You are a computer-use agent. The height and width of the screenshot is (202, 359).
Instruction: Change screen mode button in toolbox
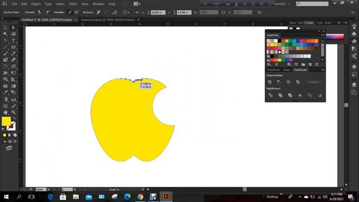tap(9, 148)
